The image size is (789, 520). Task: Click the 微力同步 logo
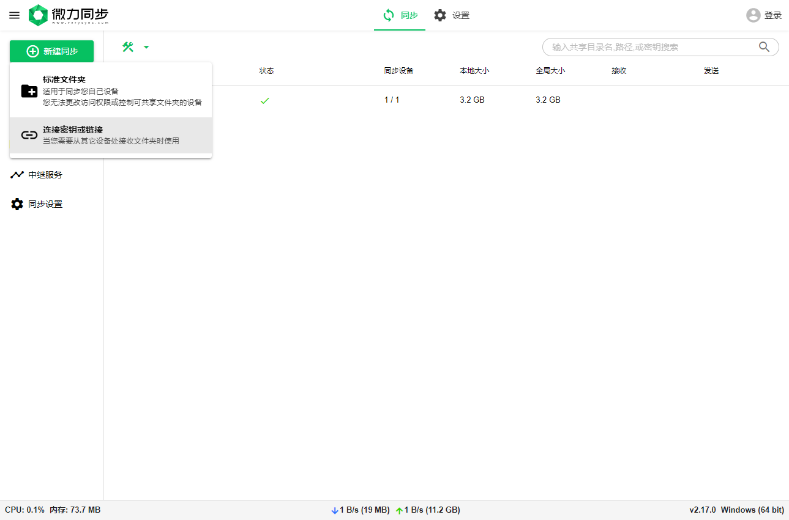pos(69,15)
